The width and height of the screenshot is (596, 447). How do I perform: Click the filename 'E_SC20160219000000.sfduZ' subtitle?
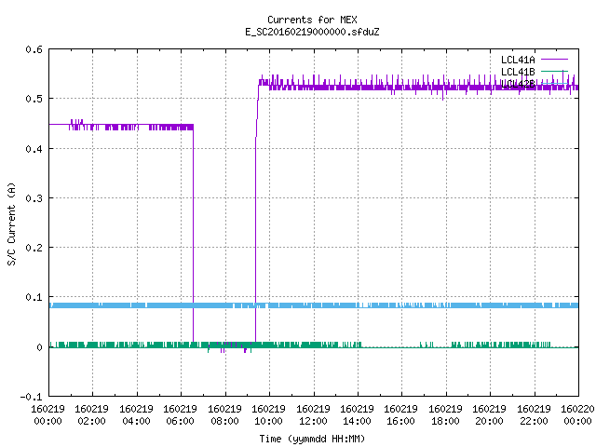click(312, 32)
